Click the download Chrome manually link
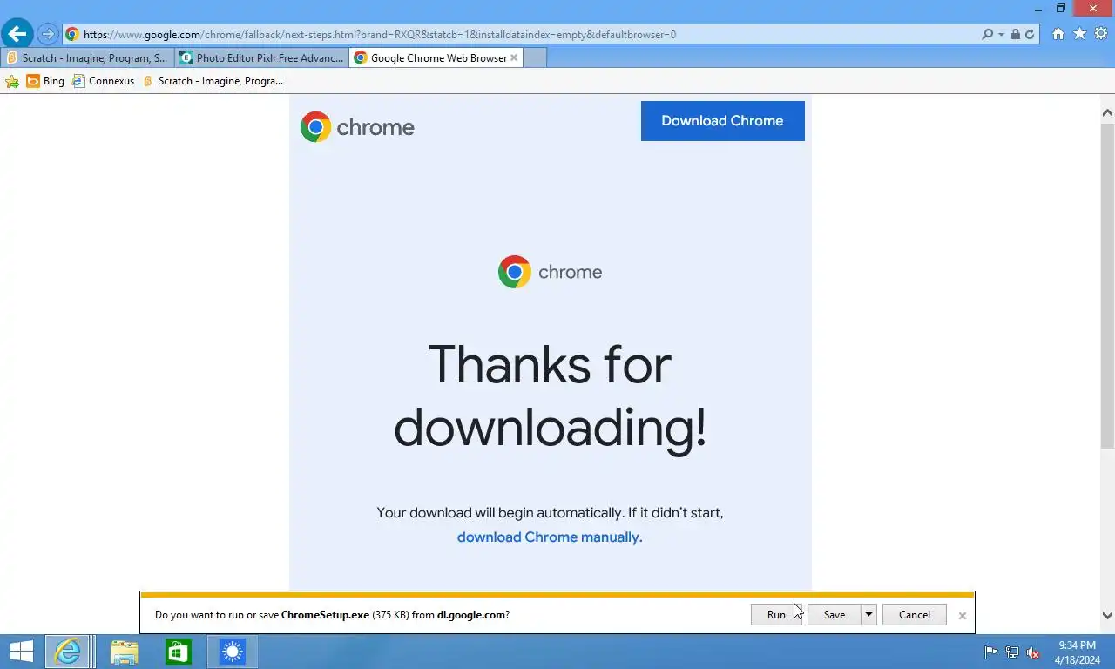Screen dimensions: 1115x669 pyautogui.click(x=550, y=537)
